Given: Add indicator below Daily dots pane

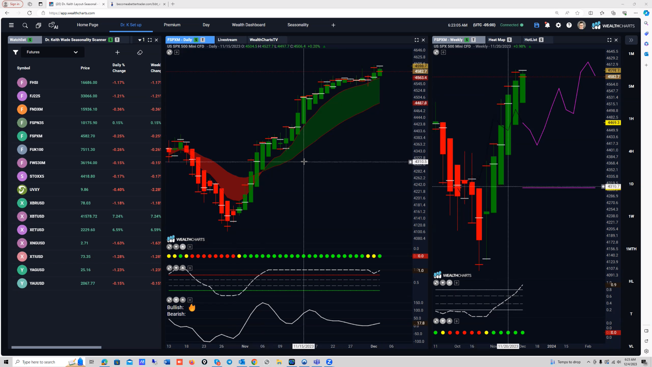Looking at the screenshot, I should (190, 247).
